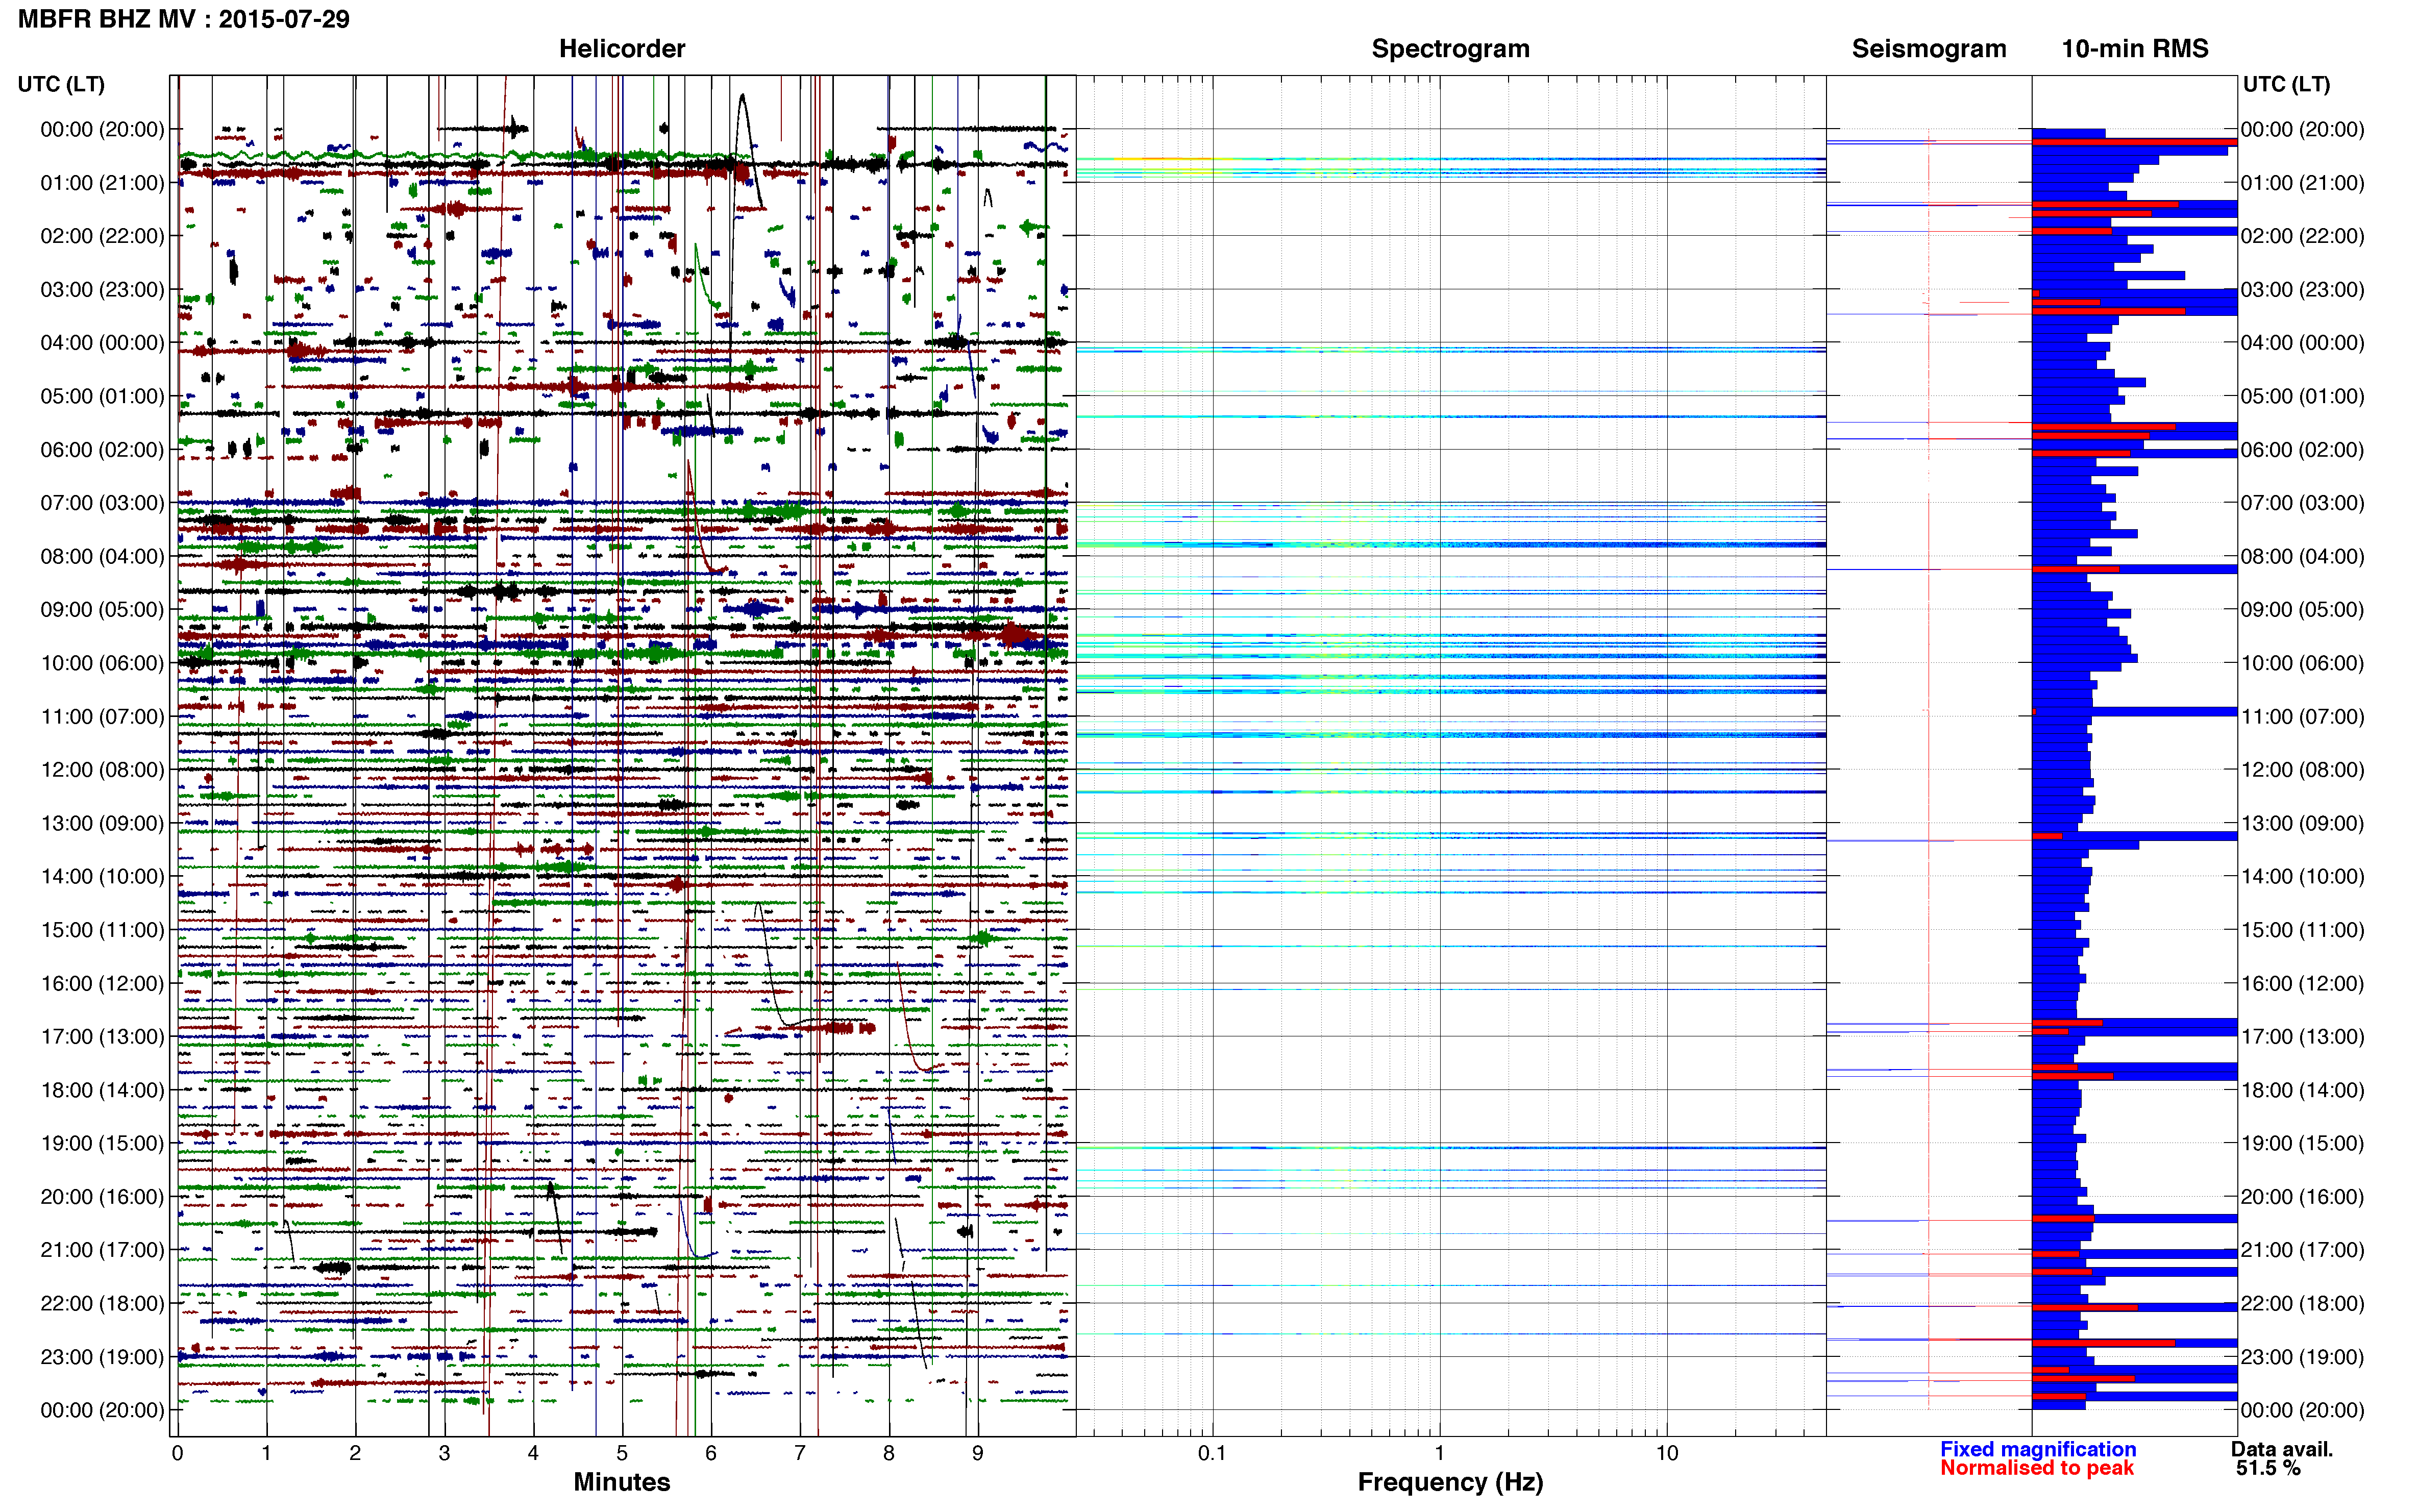Click the '51.5 %' data availability value

coord(2268,1468)
